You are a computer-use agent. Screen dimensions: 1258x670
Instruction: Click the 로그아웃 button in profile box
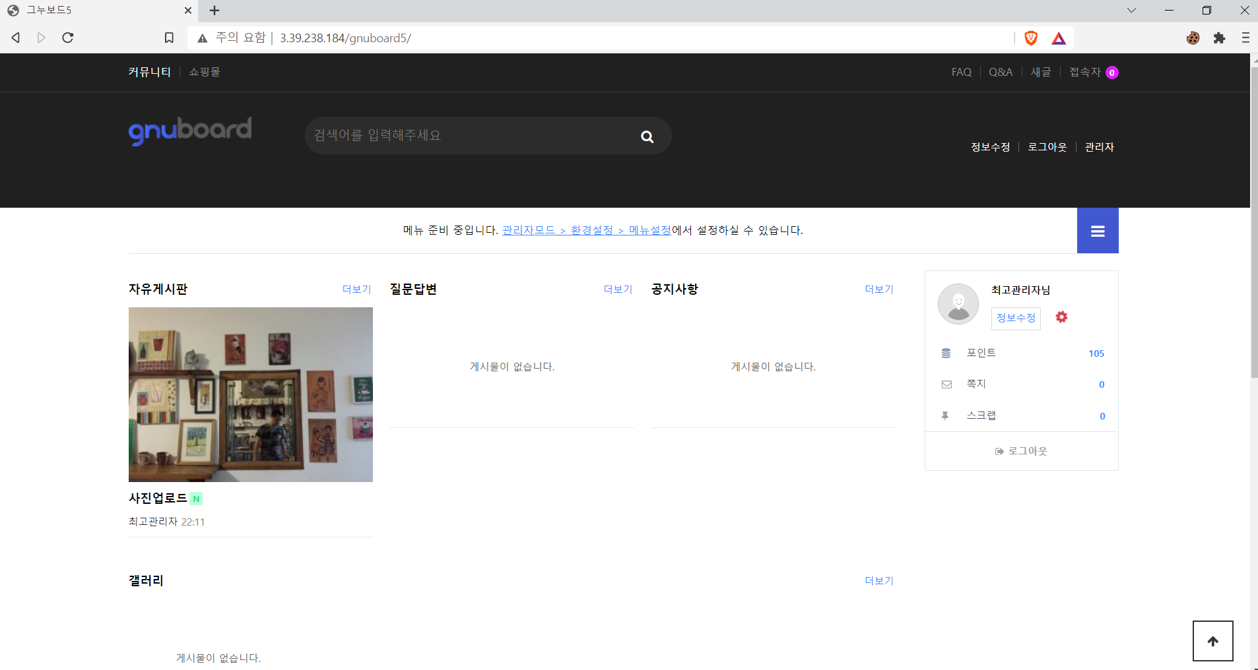pyautogui.click(x=1021, y=451)
